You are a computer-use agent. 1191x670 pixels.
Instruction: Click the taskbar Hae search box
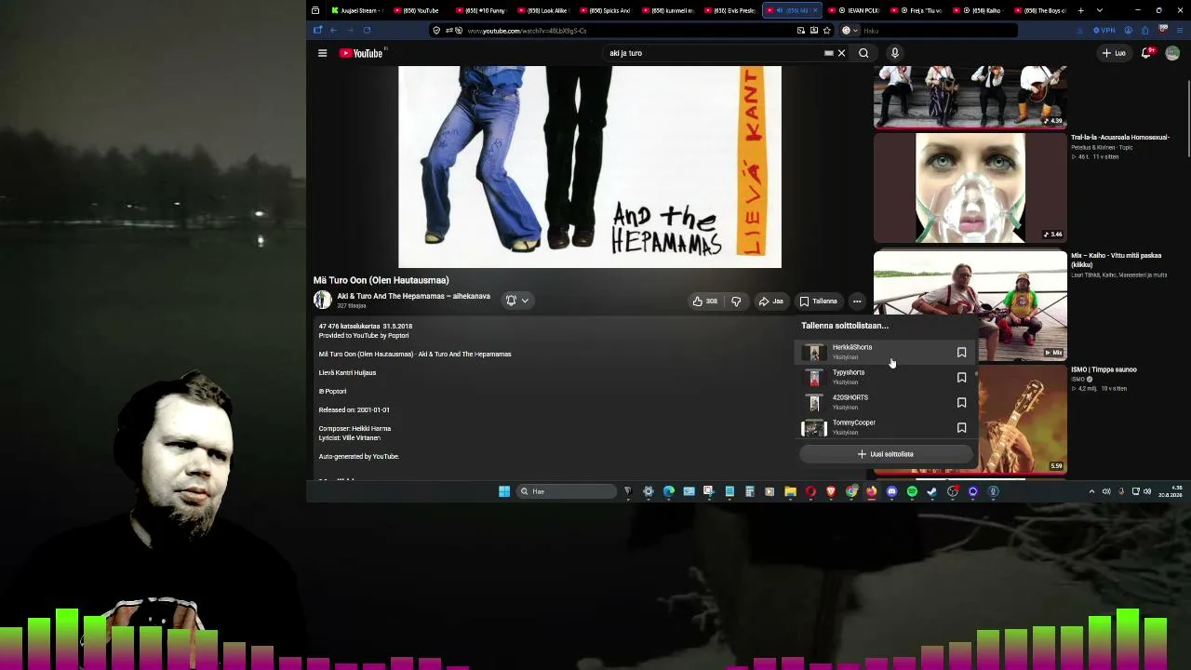point(567,491)
